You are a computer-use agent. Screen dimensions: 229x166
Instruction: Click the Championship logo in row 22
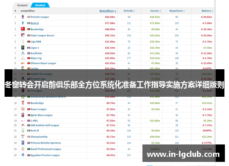(23, 137)
